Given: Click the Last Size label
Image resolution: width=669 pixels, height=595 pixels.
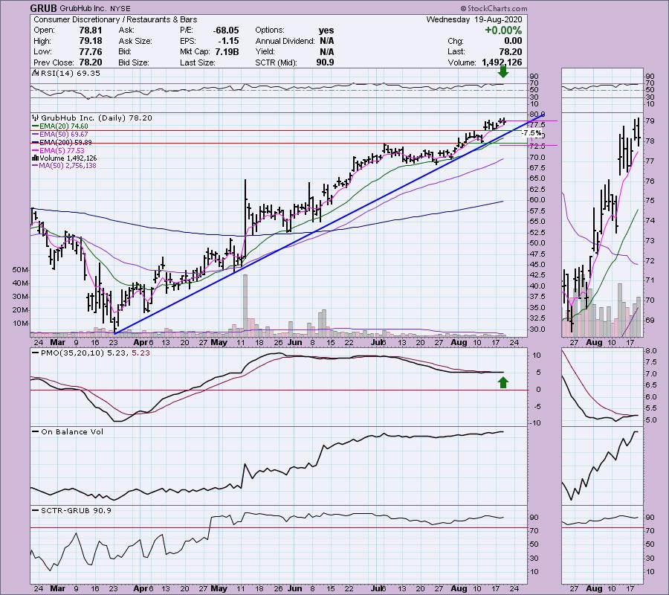Looking at the screenshot, I should [x=198, y=62].
